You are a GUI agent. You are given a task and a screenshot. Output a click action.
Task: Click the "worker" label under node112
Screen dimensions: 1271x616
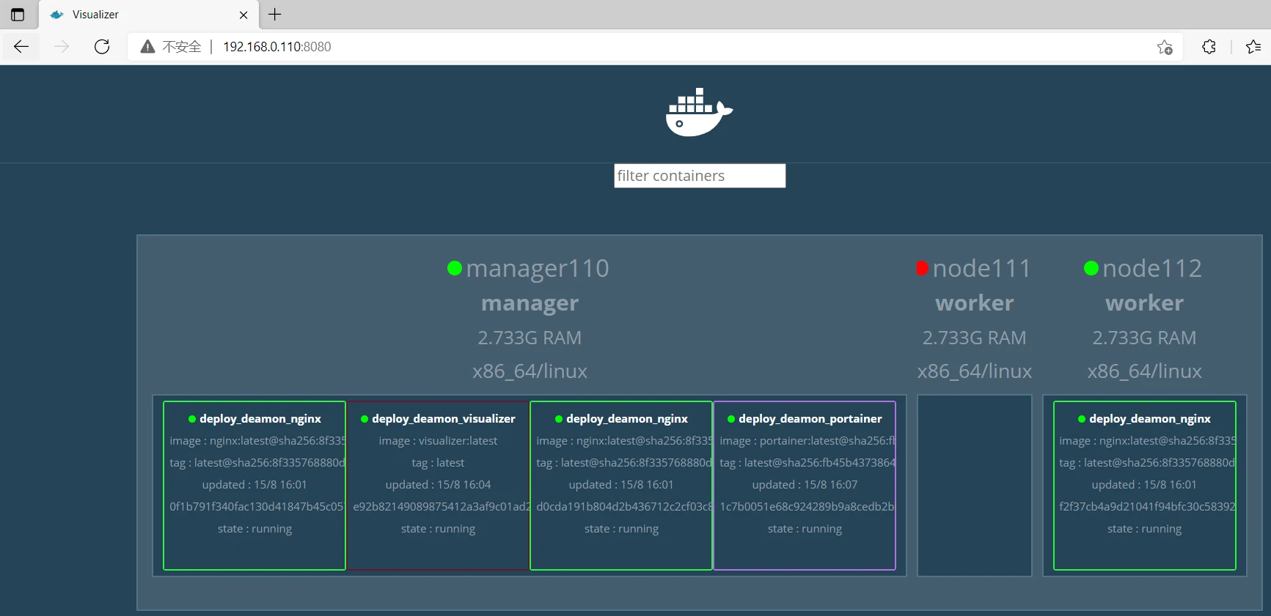click(x=1145, y=303)
